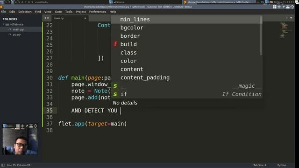
Task: Click the move icon in Camera window title bar
Action: click(x=22, y=126)
